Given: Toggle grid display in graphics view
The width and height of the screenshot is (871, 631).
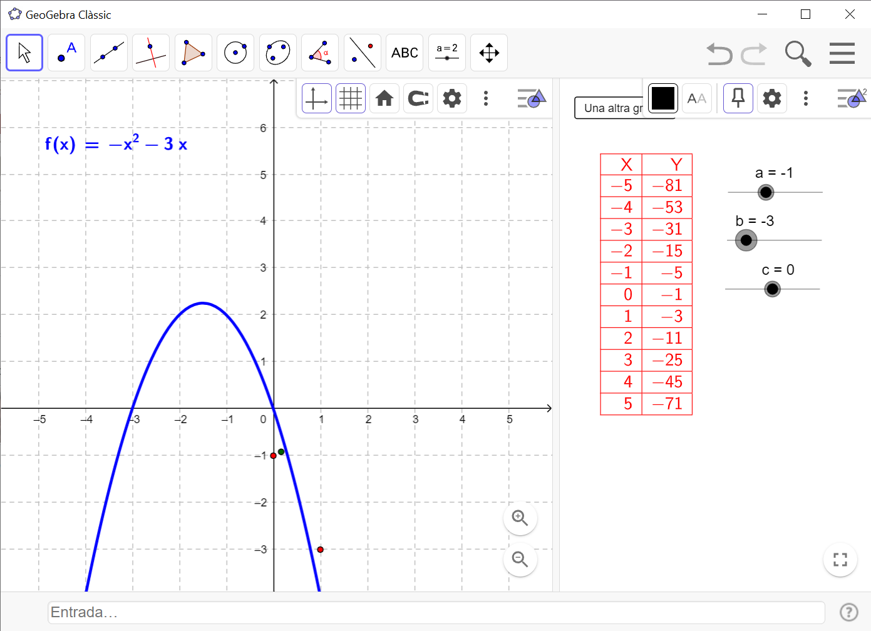Looking at the screenshot, I should pyautogui.click(x=351, y=98).
